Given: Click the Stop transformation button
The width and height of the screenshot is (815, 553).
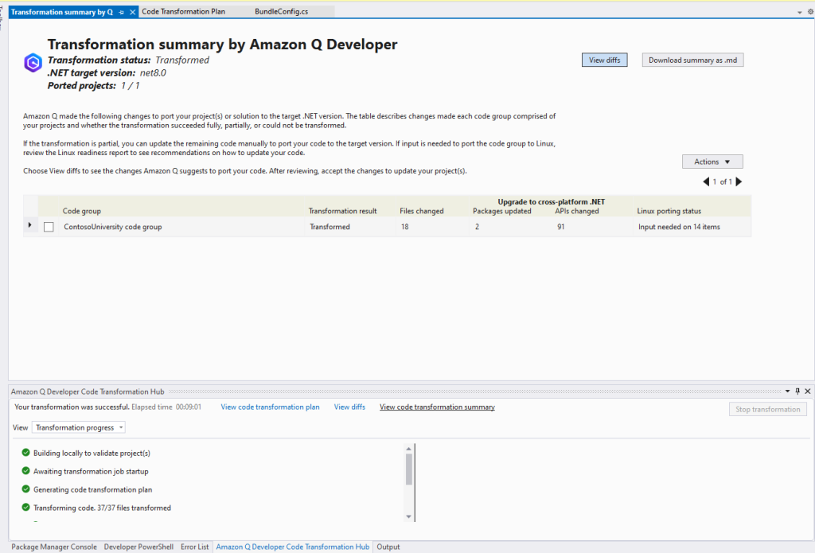Looking at the screenshot, I should (x=768, y=409).
